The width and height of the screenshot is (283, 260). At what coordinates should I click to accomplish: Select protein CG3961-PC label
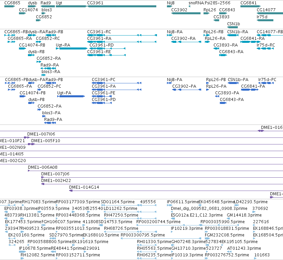[103, 80]
